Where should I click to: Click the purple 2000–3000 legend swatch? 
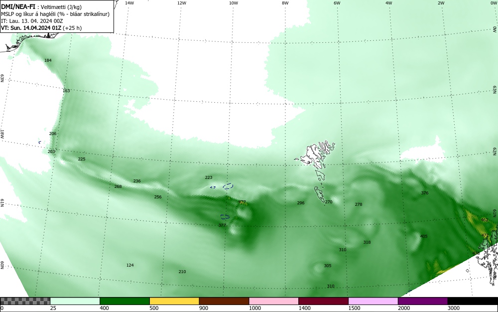[423, 301]
